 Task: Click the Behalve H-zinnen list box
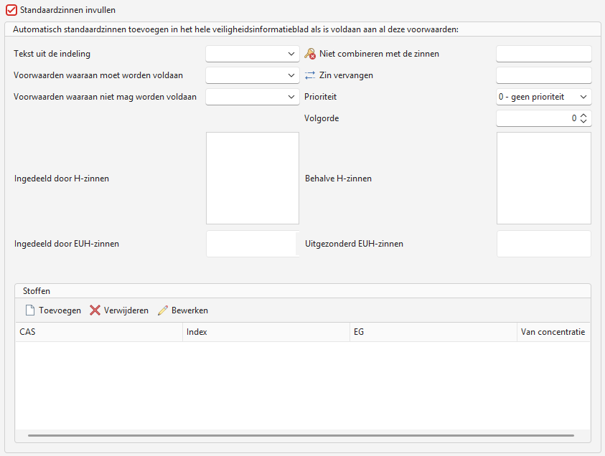(x=544, y=178)
